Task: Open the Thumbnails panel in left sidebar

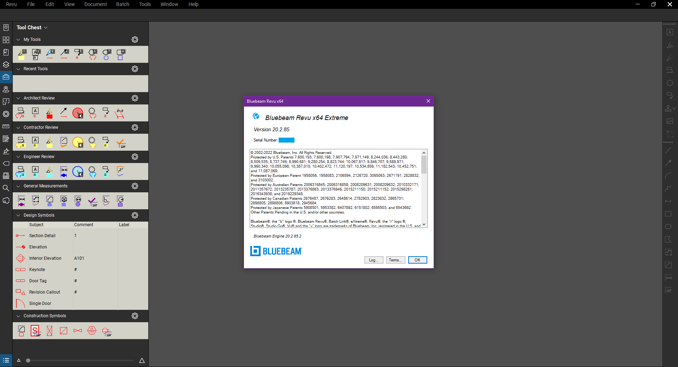Action: 6,40
